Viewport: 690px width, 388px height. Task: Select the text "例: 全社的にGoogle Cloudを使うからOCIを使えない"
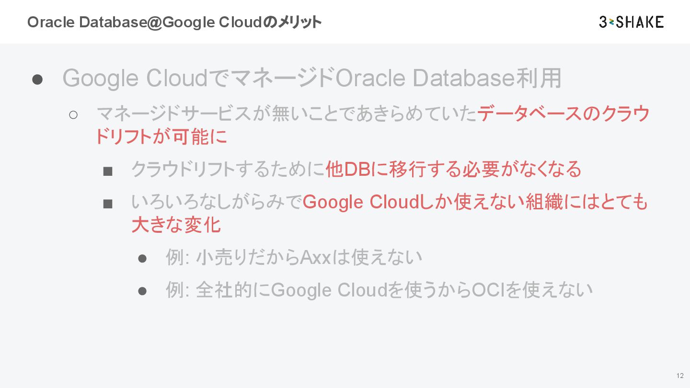coord(379,290)
